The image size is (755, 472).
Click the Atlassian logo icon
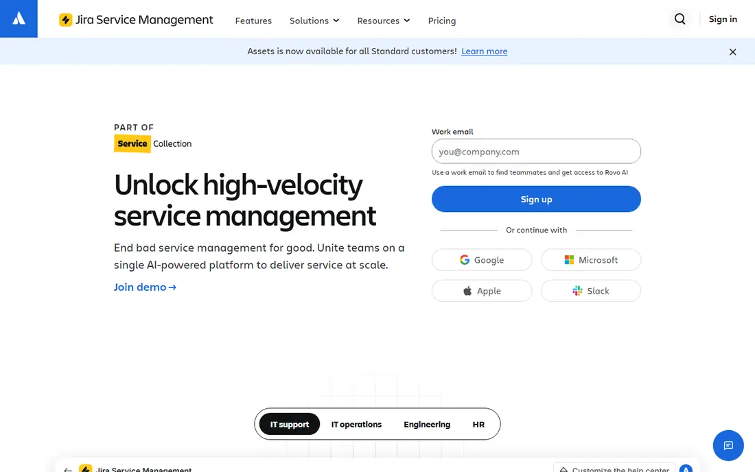point(19,19)
